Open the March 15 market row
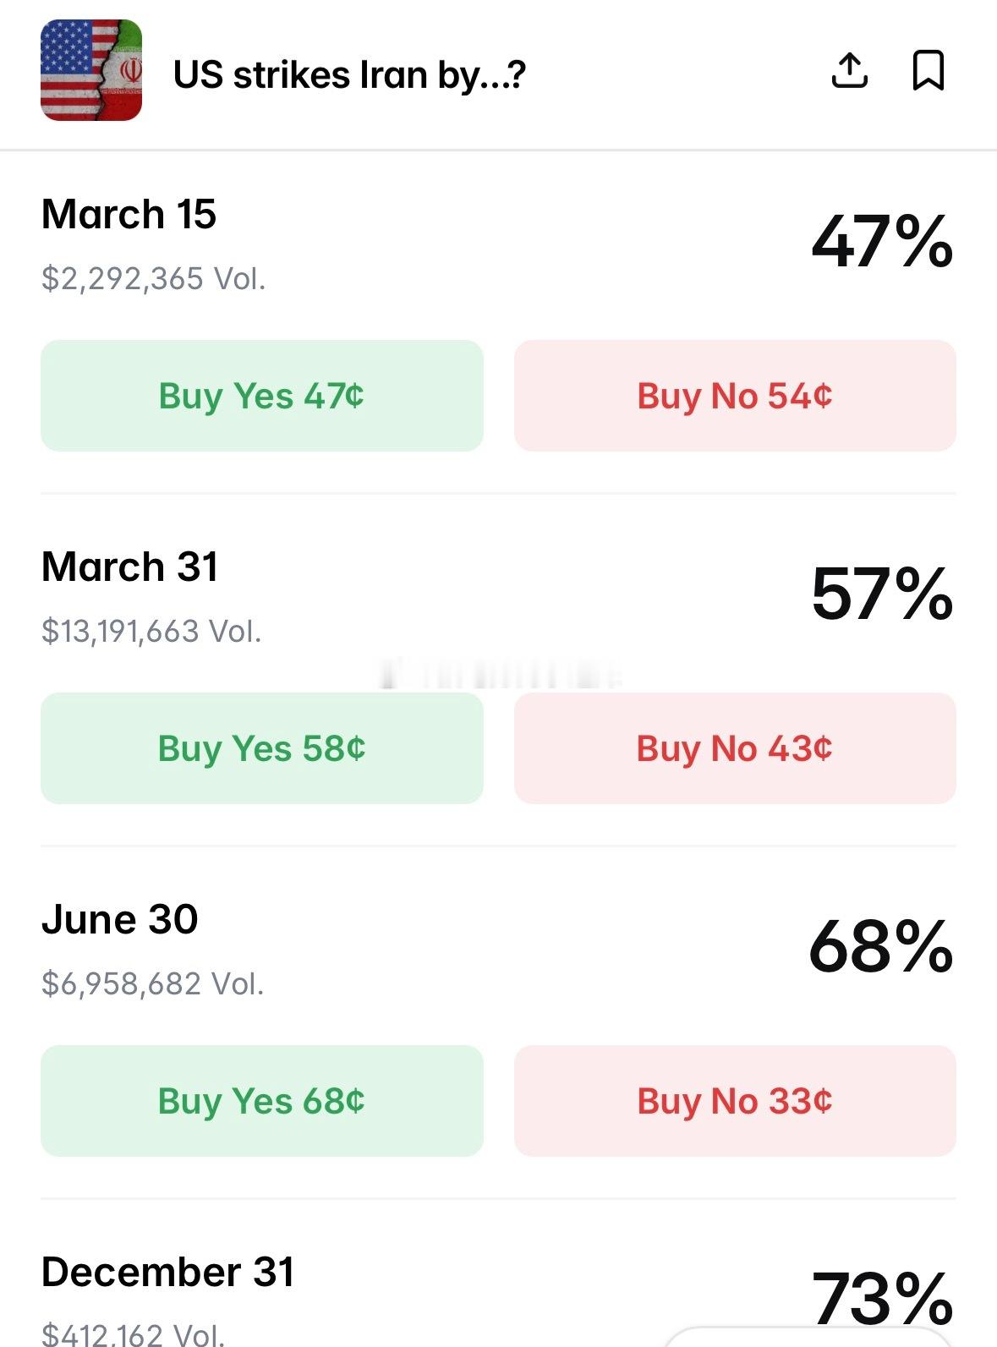This screenshot has height=1347, width=997. (129, 215)
